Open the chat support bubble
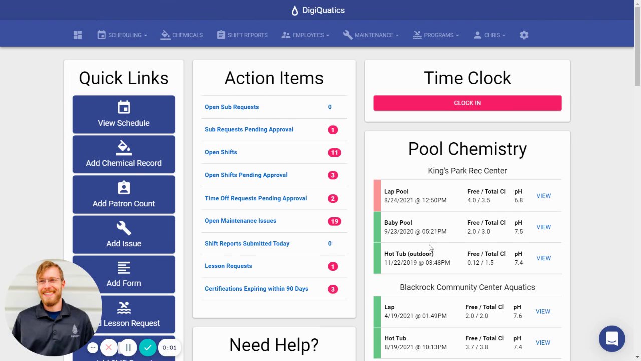The height and width of the screenshot is (361, 641). pyautogui.click(x=612, y=339)
